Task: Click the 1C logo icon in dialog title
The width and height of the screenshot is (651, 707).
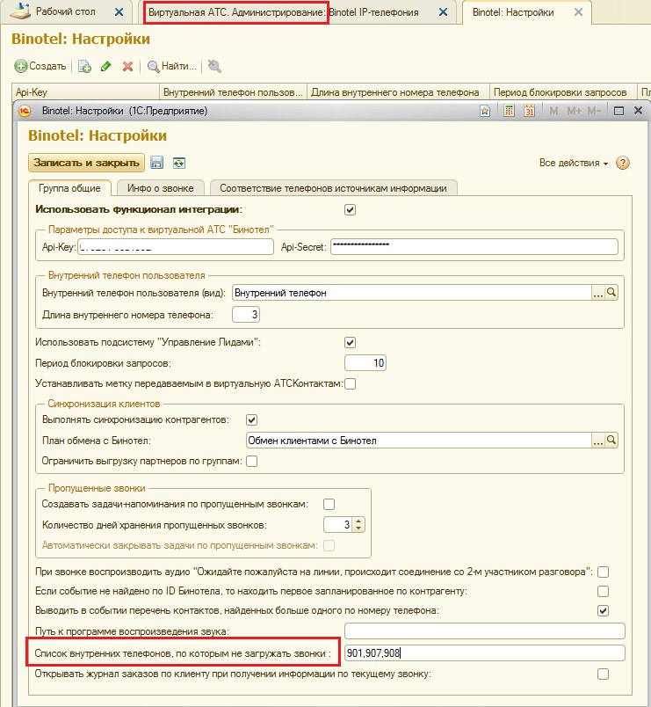Action: (25, 111)
